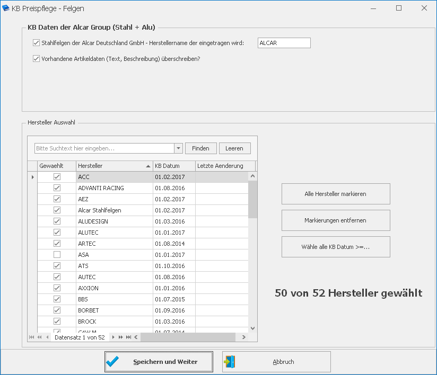
Task: Click the Abbruch button
Action: [x=276, y=362]
